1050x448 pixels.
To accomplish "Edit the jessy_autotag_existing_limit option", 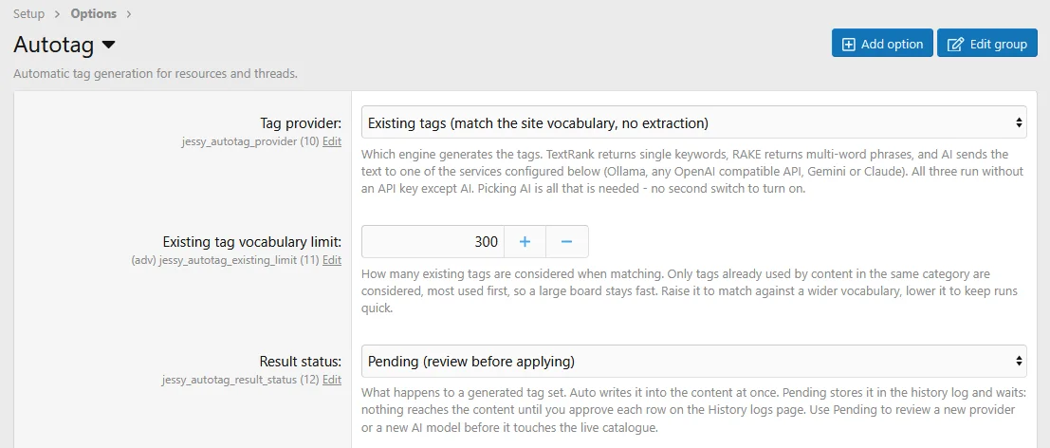I will pos(332,260).
